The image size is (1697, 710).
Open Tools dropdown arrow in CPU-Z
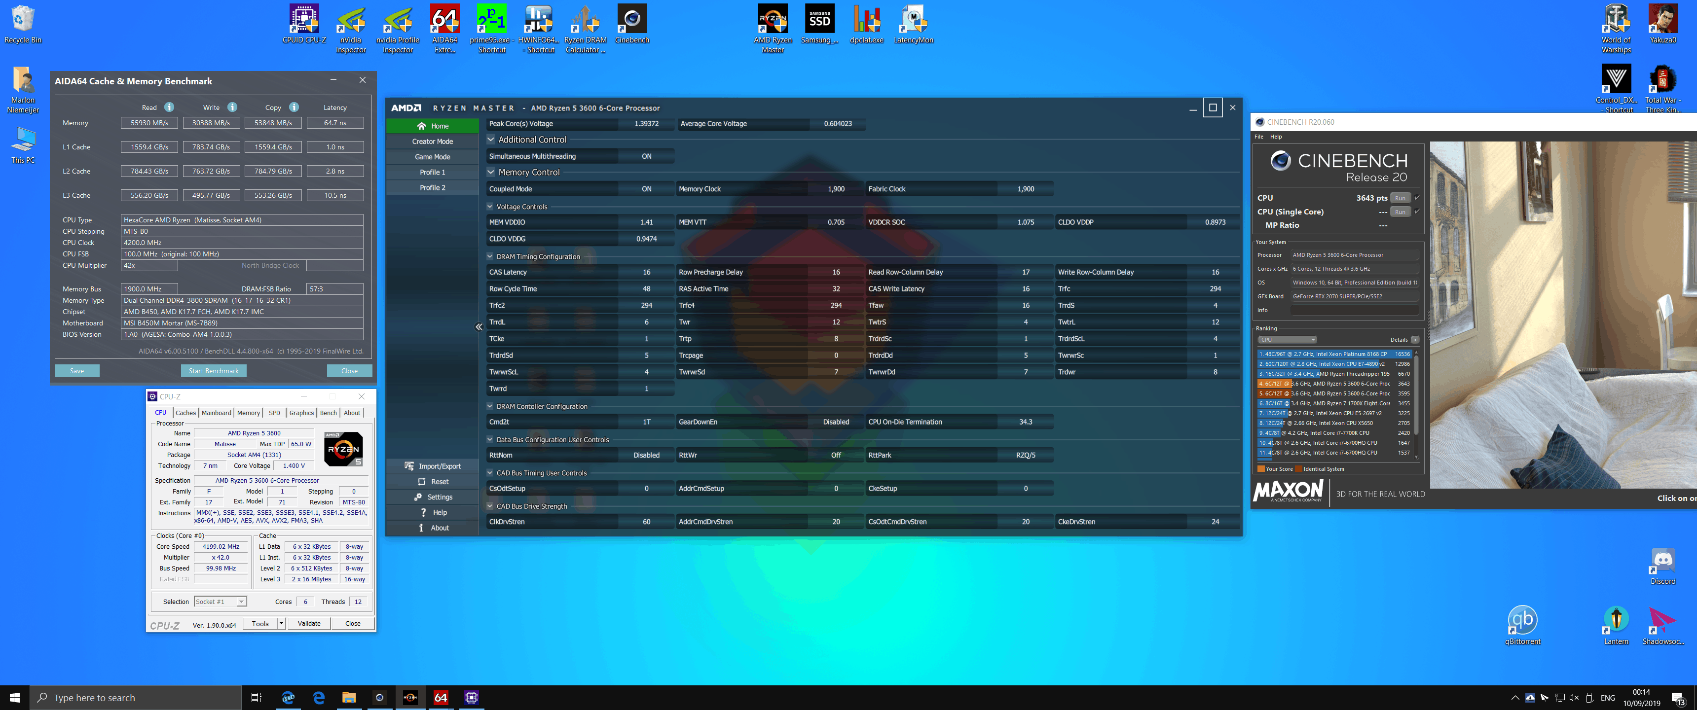click(281, 624)
